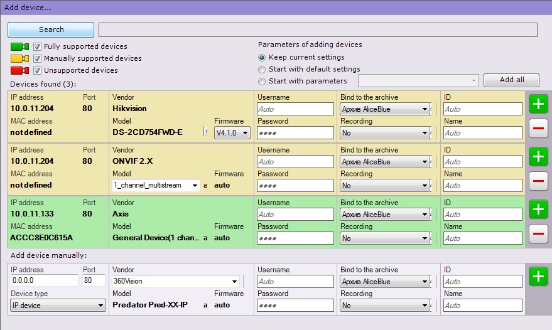Screen dimensions: 552x330
Task: Select Start with default settings option
Action: [x=262, y=69]
